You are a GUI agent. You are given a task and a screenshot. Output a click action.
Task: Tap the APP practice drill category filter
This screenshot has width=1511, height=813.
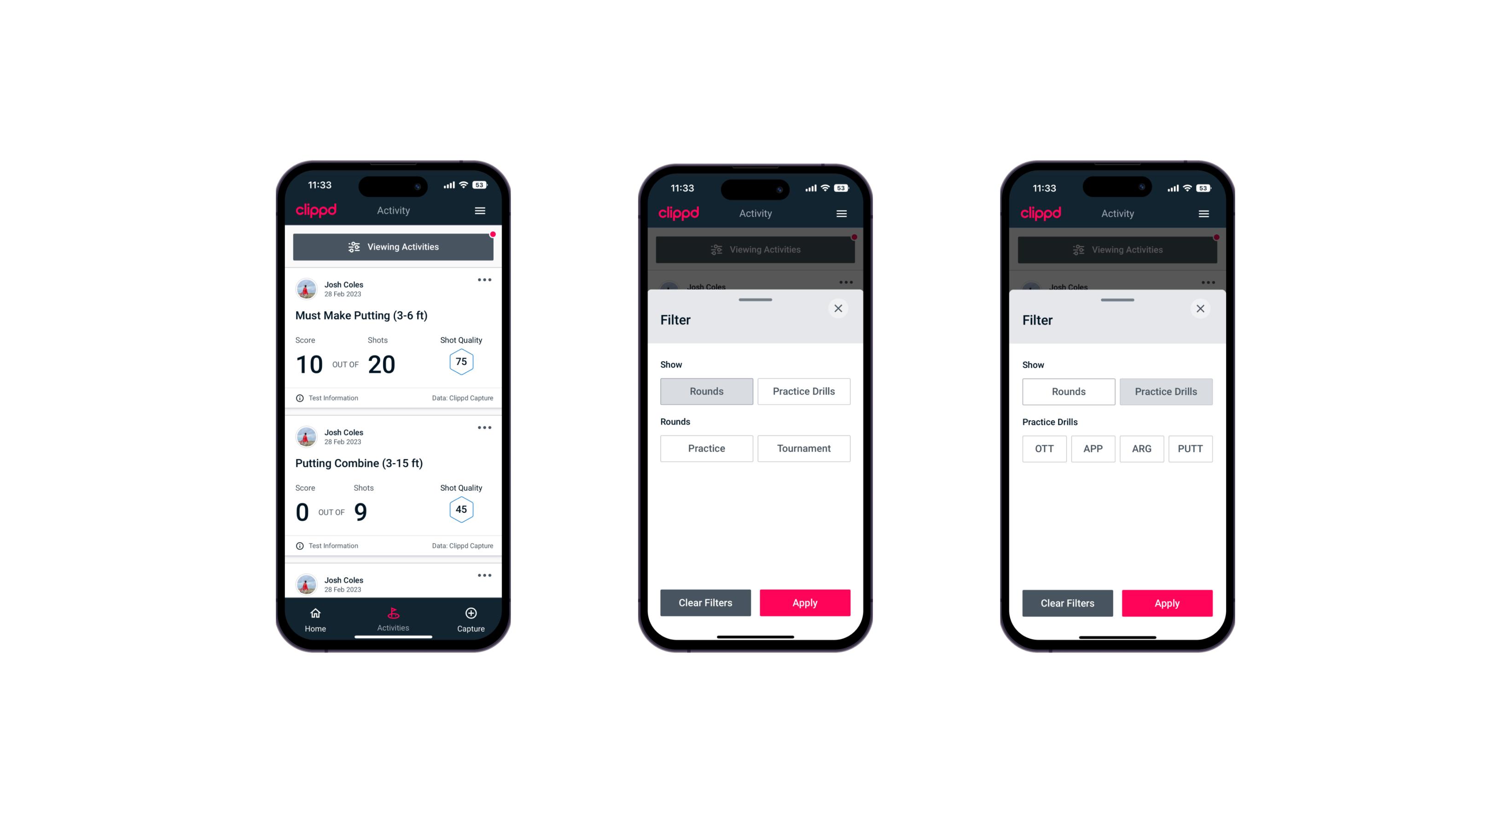(x=1094, y=448)
